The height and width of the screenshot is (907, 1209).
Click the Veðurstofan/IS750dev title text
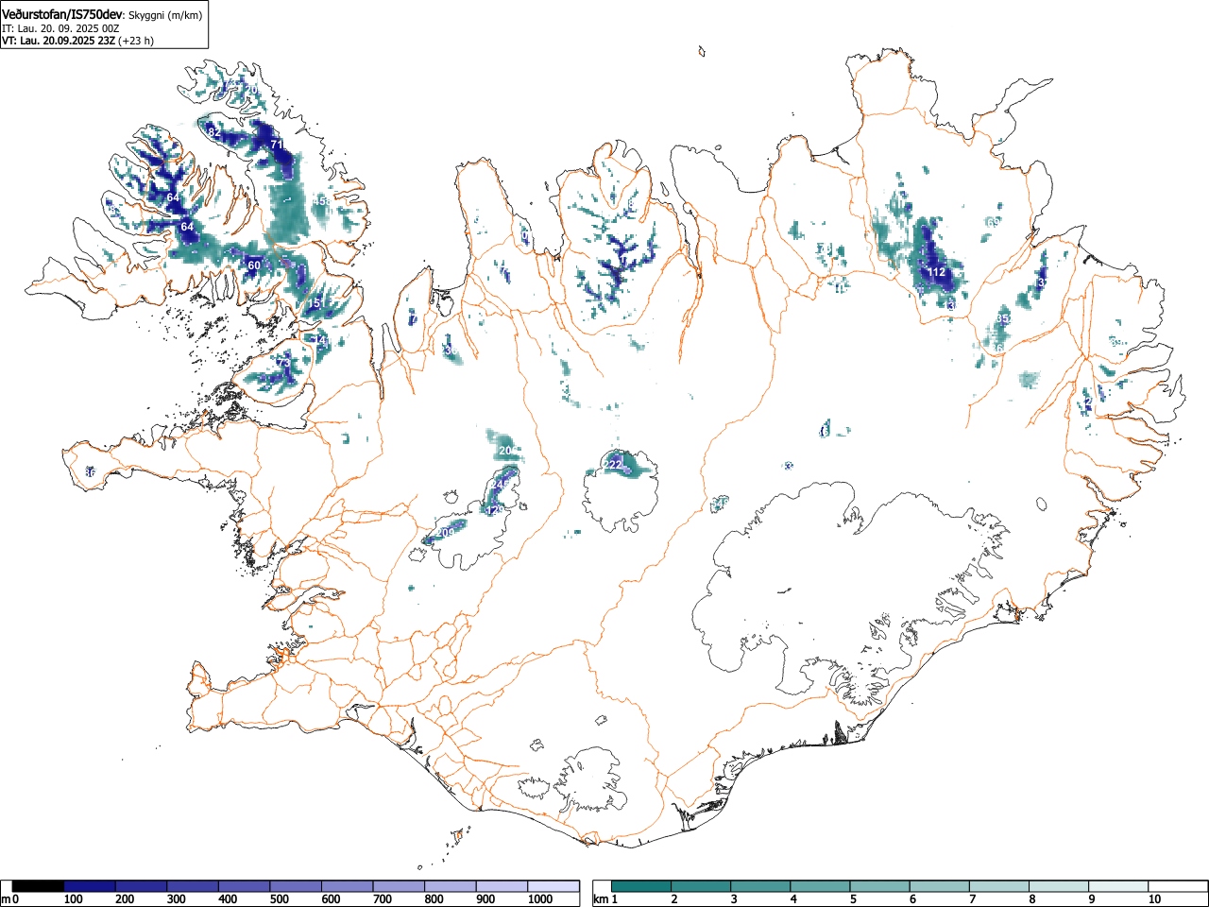coord(62,14)
